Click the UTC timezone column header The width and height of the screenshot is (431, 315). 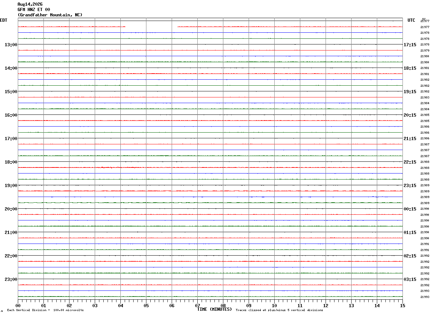pyautogui.click(x=411, y=20)
